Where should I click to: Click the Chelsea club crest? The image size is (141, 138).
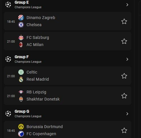point(21,25)
